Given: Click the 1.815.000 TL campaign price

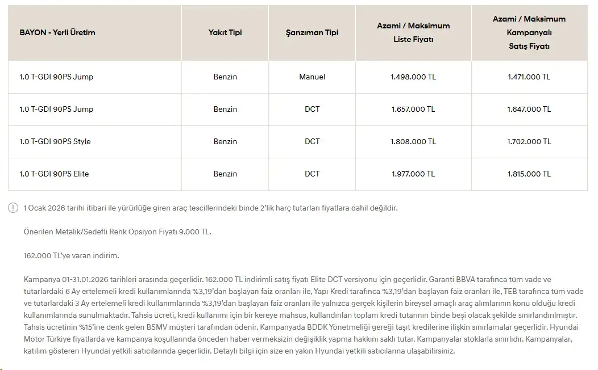Looking at the screenshot, I should click(x=529, y=174).
